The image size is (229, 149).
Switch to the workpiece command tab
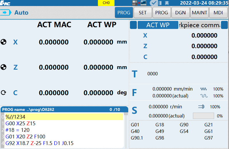[x=200, y=25]
